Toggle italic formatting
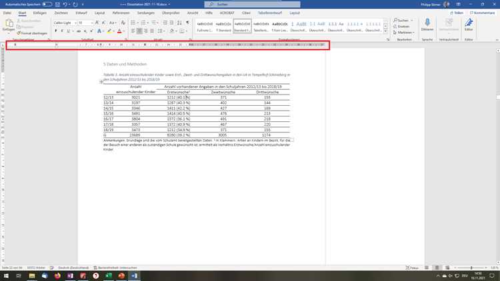Screen dimensions: 500x281 62,31
